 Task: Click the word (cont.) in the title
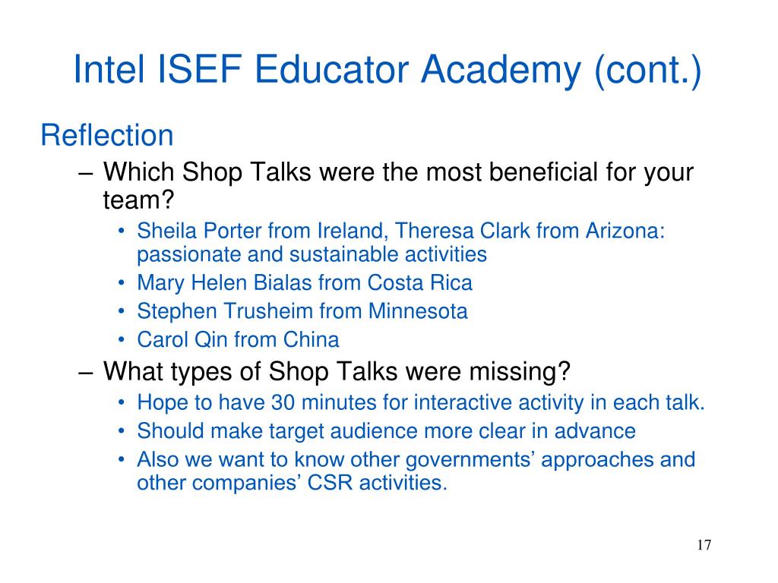647,71
